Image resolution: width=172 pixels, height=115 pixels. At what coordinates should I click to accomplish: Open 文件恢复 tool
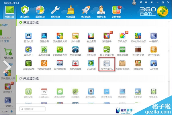pyautogui.click(x=75, y=38)
